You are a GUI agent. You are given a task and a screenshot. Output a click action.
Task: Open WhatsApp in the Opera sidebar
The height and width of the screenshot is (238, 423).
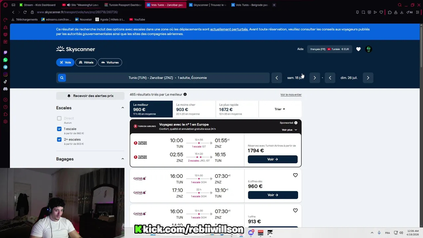click(x=5, y=60)
